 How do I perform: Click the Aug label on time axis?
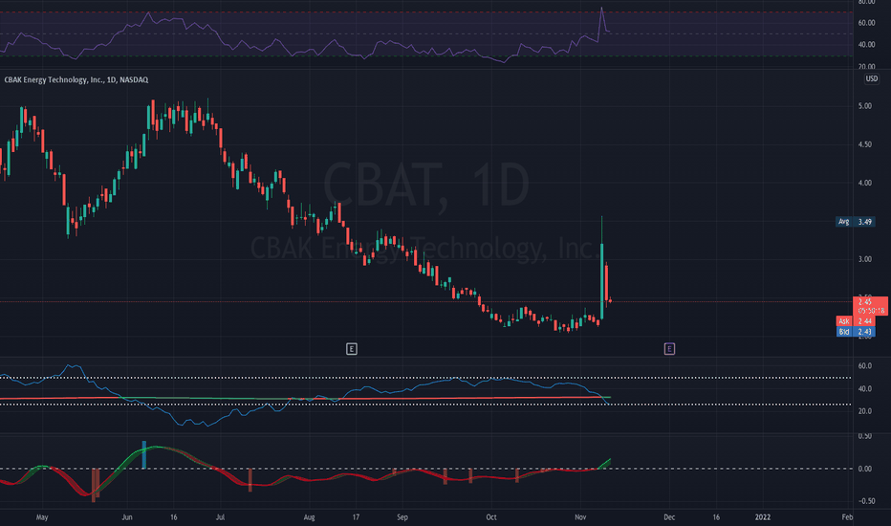click(x=309, y=516)
